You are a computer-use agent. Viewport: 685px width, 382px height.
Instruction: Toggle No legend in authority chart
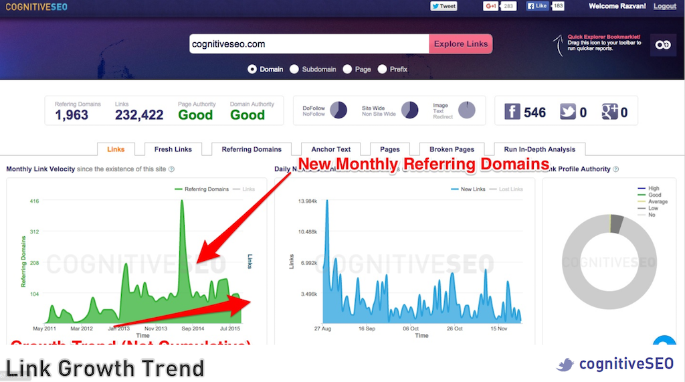(647, 215)
